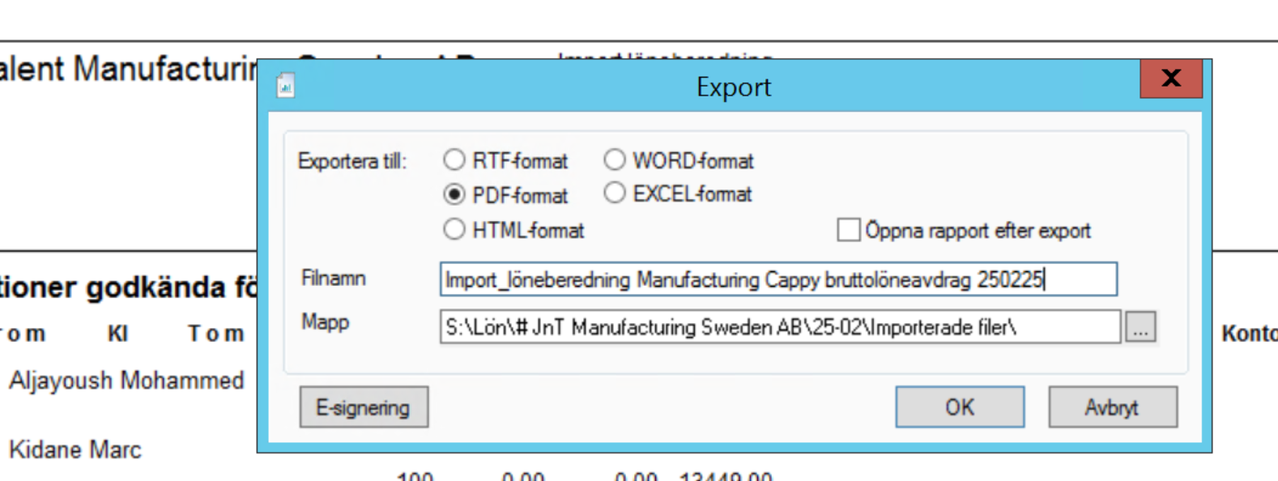
Task: Focus the Mapp folder path field
Action: click(x=779, y=327)
